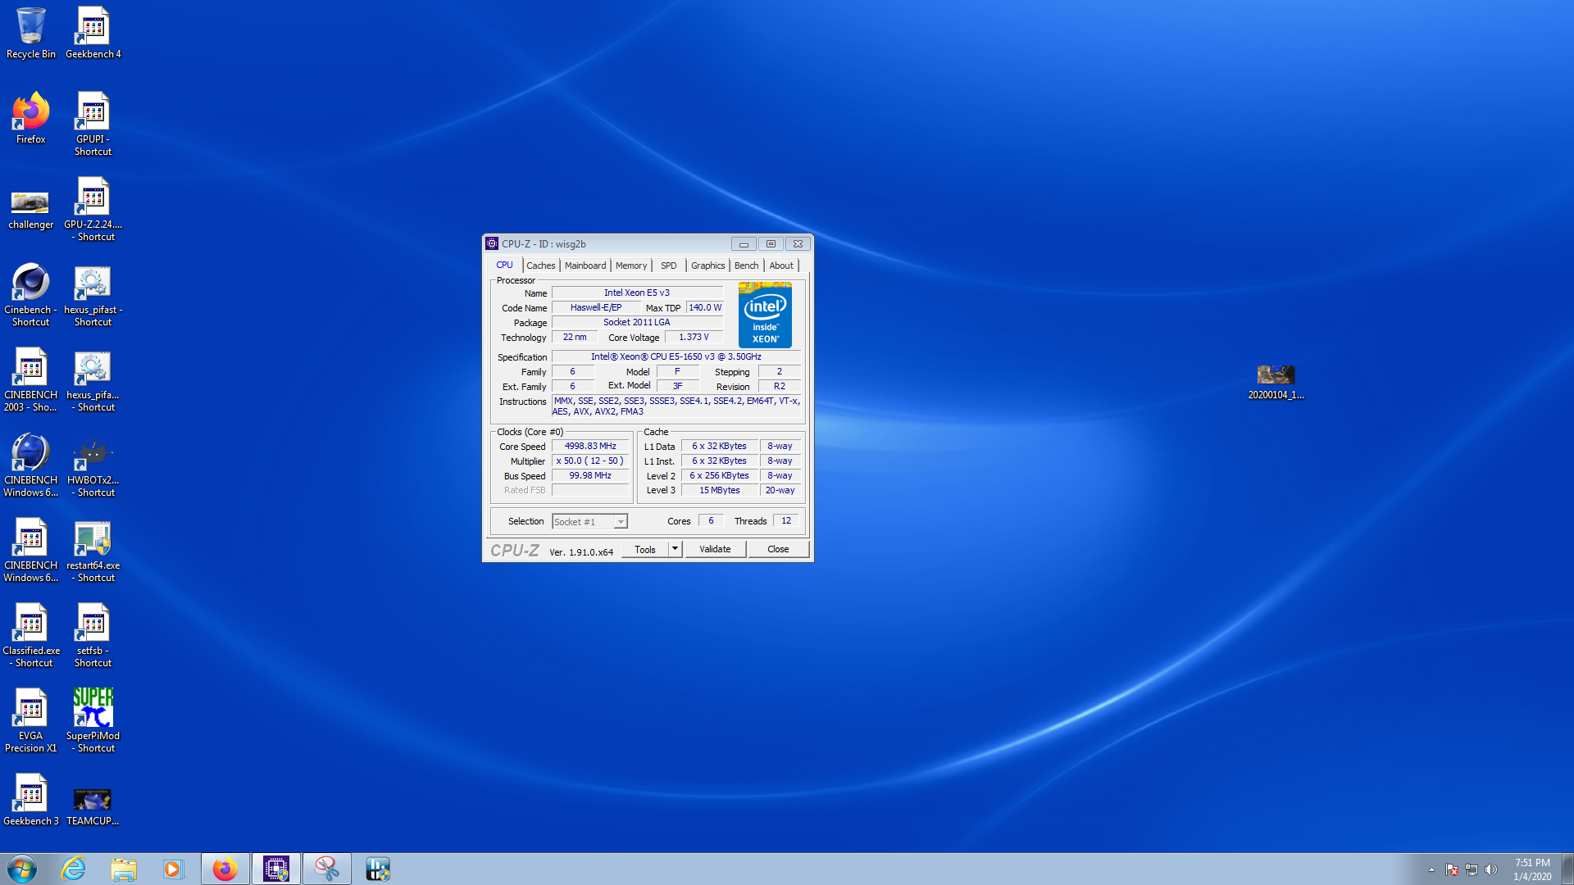The image size is (1574, 885).
Task: Click the Code Name field Haswell-E/EP
Action: point(596,308)
